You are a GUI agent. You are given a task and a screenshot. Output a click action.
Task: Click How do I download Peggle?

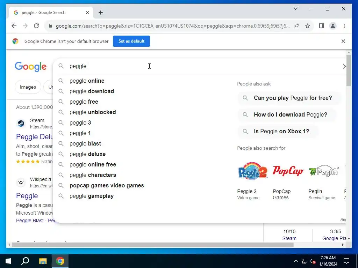coord(287,114)
